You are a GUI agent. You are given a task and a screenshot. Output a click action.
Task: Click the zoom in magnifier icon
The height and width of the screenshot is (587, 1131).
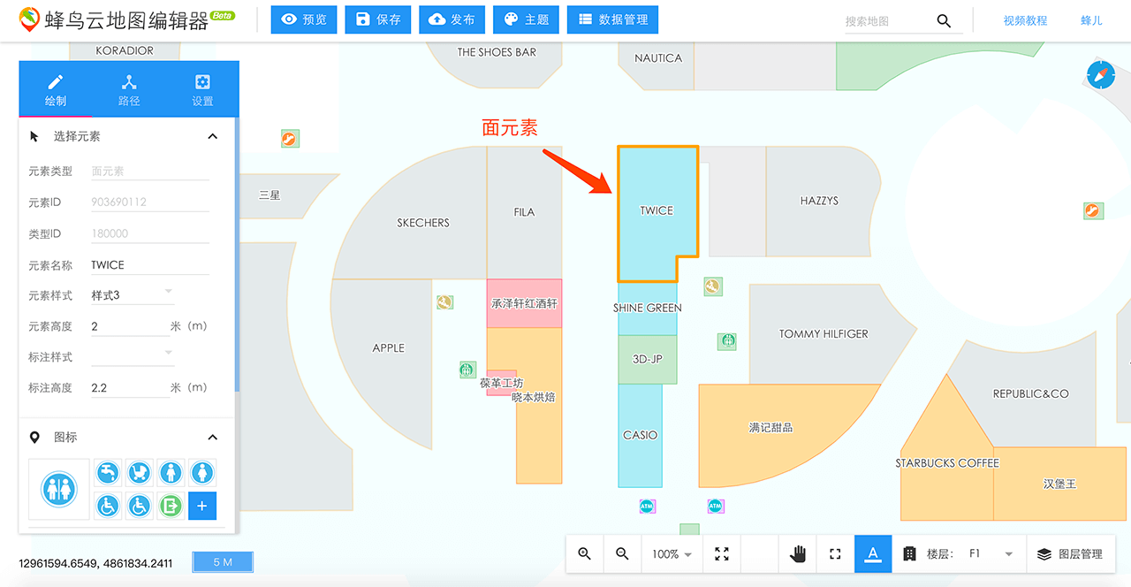pyautogui.click(x=584, y=554)
